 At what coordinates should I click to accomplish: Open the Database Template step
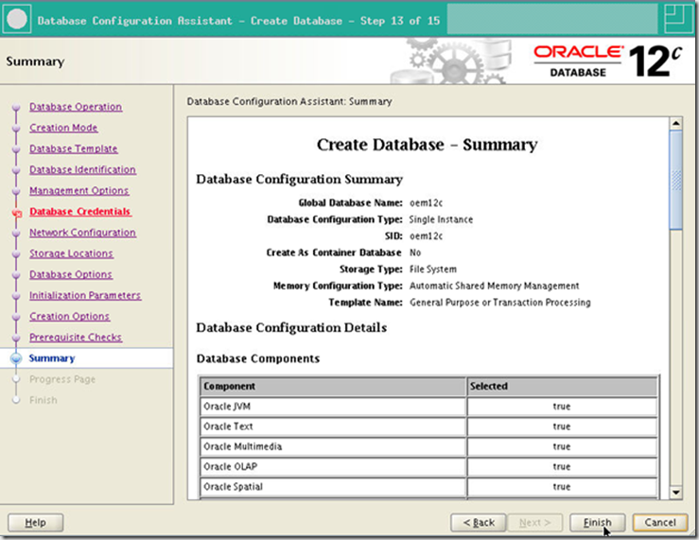pos(74,148)
